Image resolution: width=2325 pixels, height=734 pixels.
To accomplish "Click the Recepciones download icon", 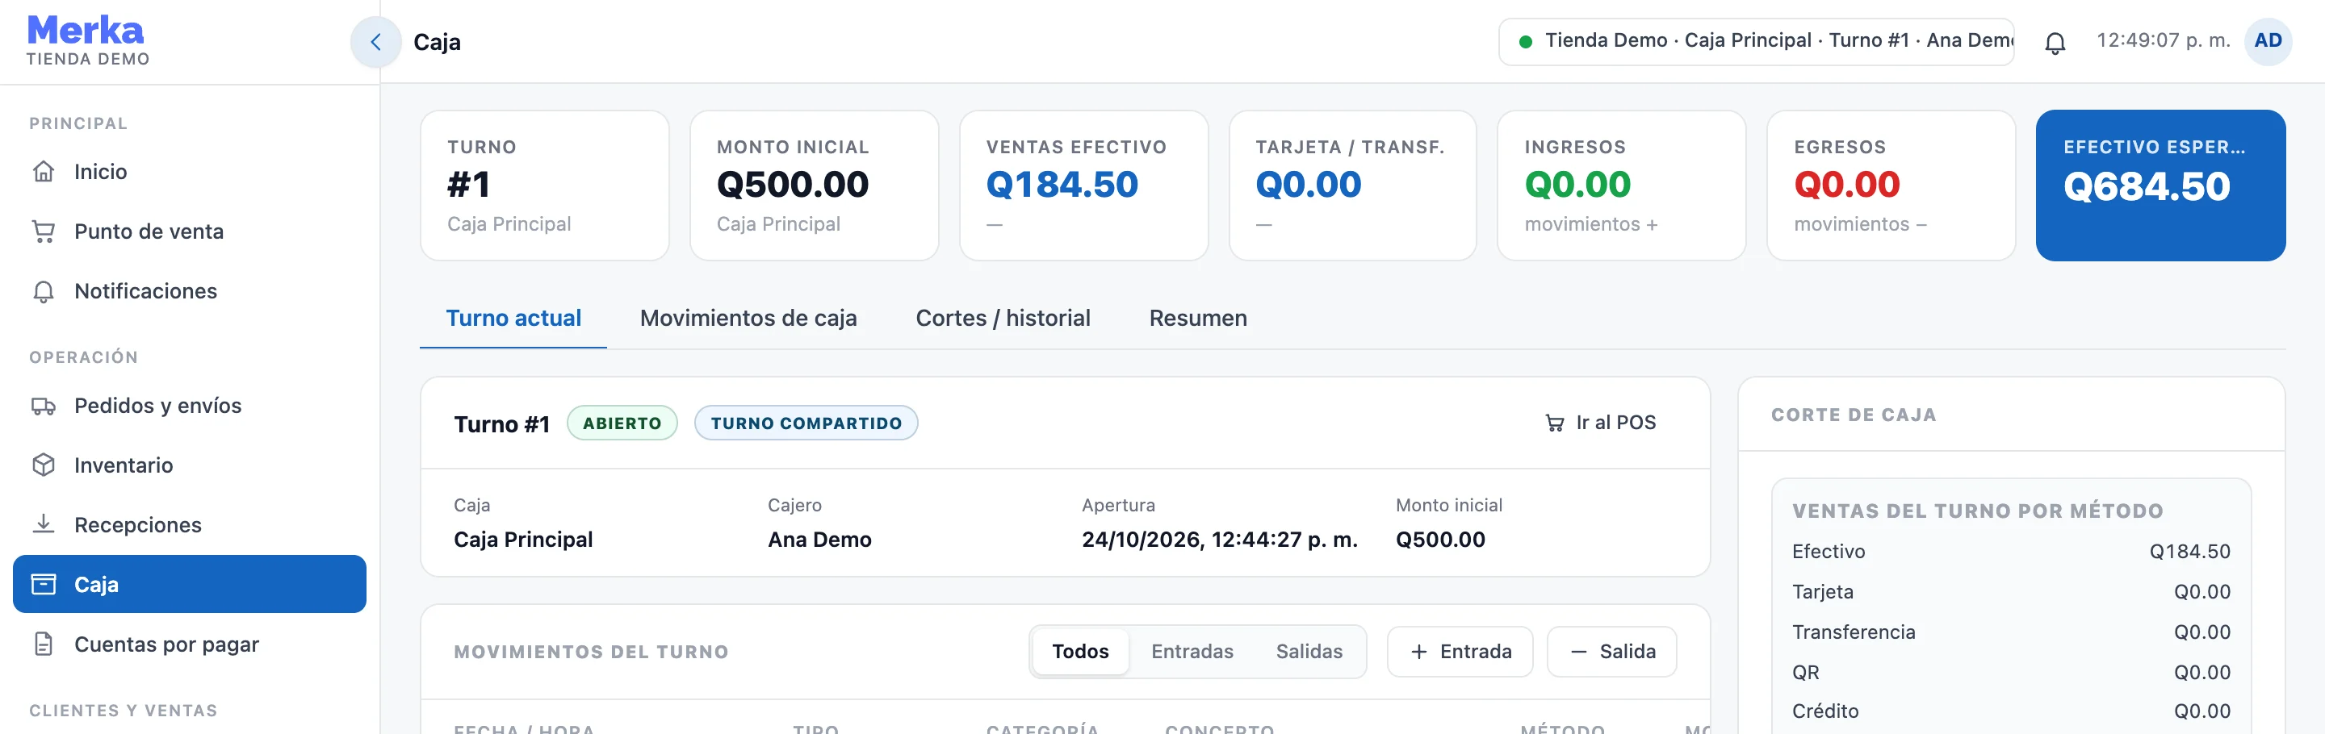I will point(44,525).
